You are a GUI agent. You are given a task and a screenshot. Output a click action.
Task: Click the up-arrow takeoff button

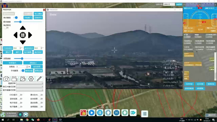click(x=108, y=113)
